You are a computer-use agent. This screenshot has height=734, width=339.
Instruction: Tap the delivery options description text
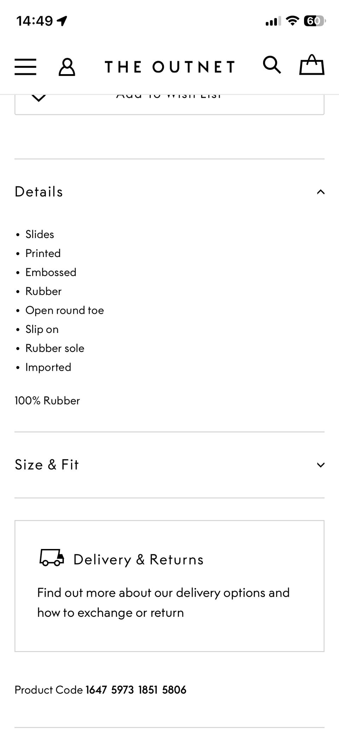click(x=163, y=602)
